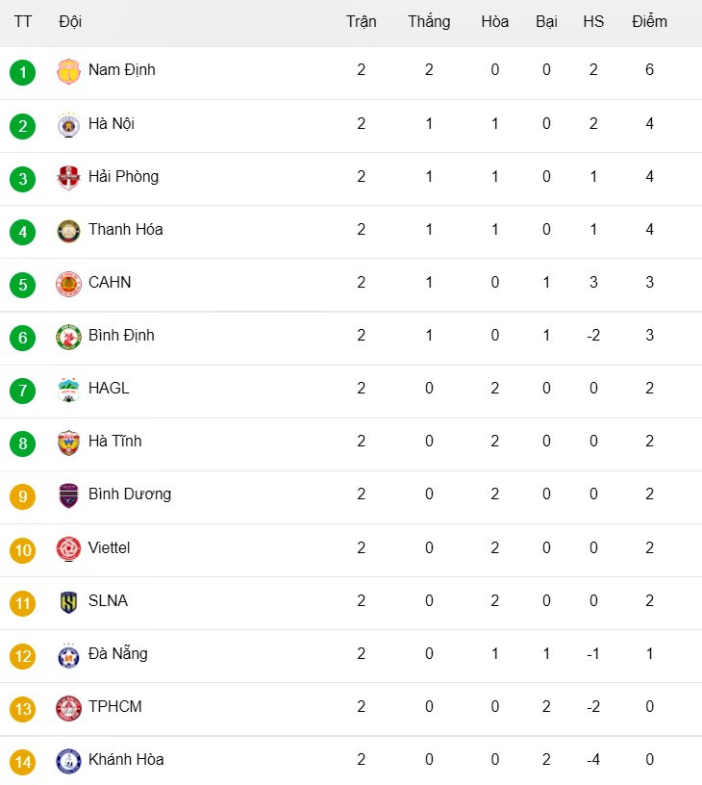Click the Khánh Hòa team logo

[68, 761]
